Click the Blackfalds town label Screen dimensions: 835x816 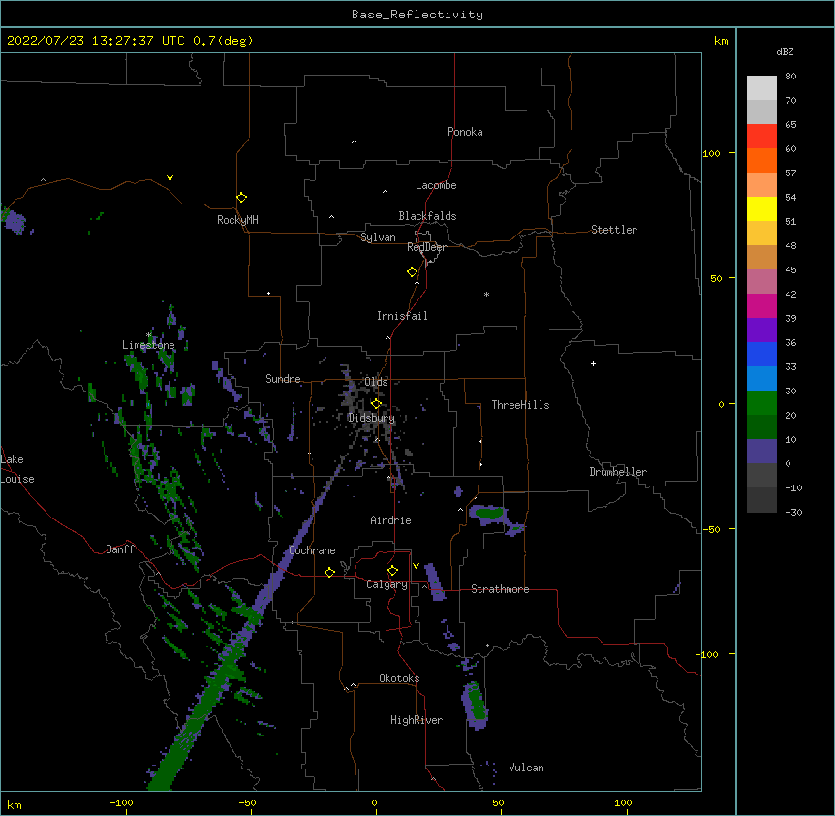[x=427, y=216]
